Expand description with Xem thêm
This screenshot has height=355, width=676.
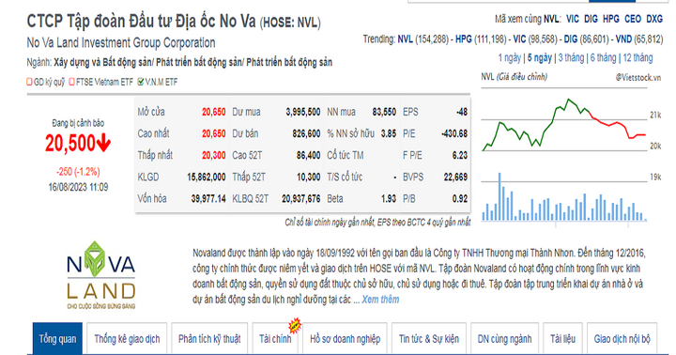380,300
